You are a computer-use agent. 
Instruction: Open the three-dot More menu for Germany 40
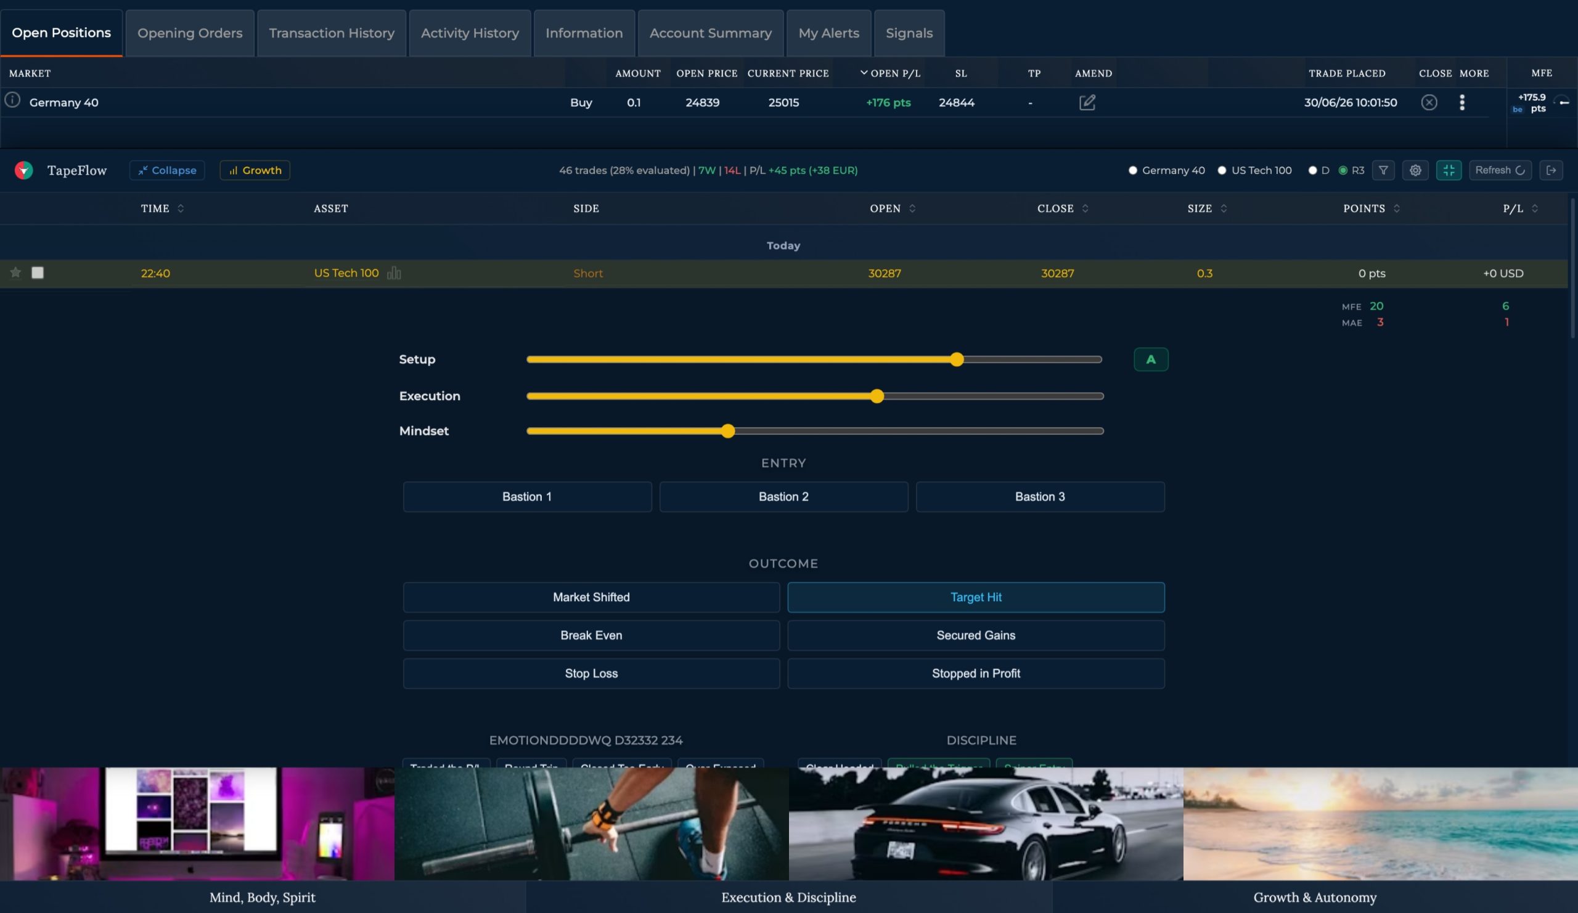tap(1462, 102)
